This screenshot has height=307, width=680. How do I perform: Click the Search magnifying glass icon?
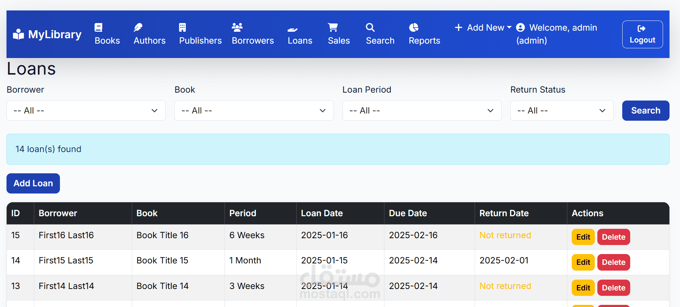370,27
